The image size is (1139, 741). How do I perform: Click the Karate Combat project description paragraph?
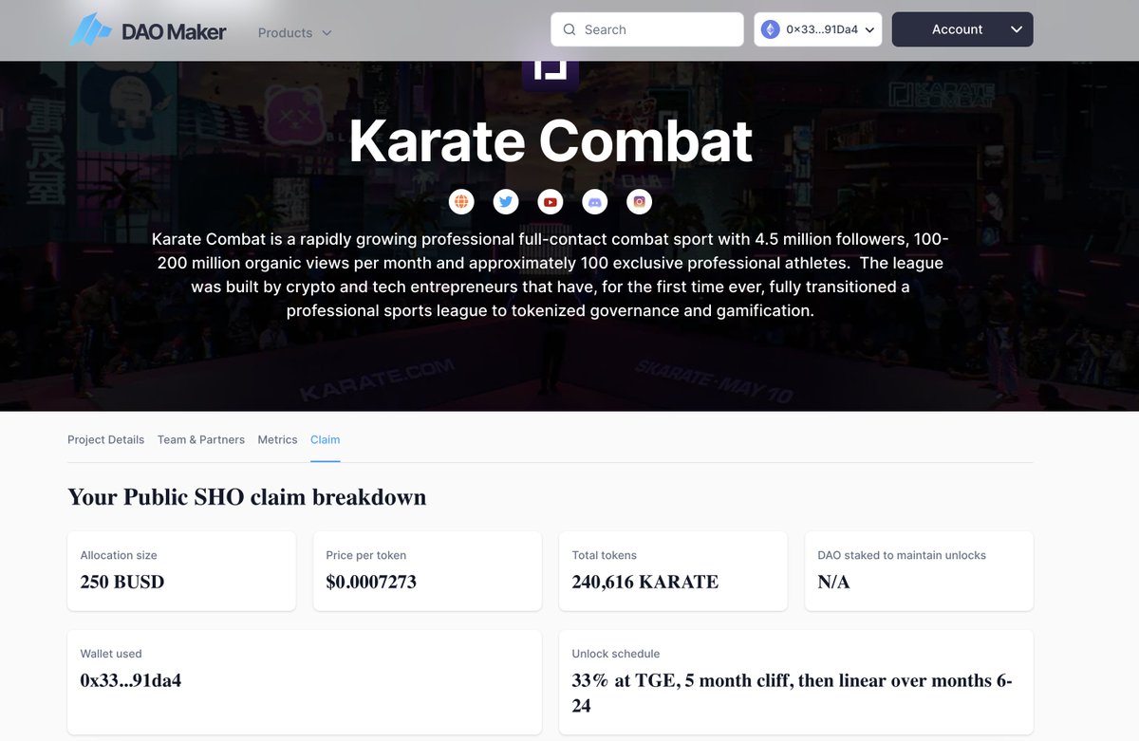(551, 274)
